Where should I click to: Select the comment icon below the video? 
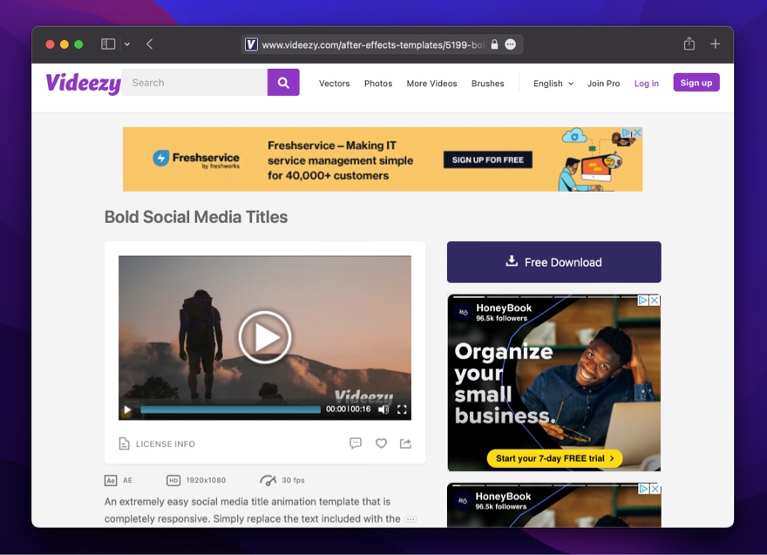[x=356, y=443]
